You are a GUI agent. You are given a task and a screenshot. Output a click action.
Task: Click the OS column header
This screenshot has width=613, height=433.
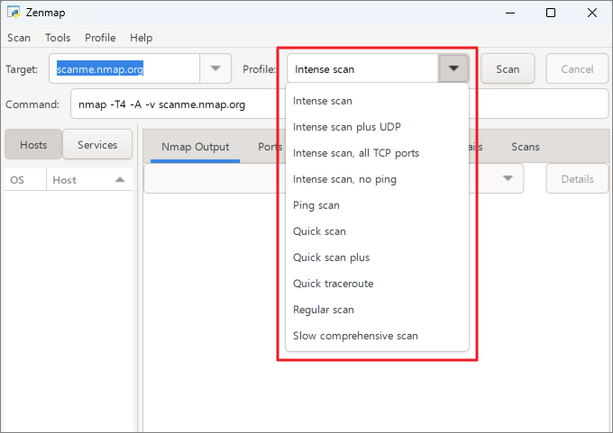(26, 180)
